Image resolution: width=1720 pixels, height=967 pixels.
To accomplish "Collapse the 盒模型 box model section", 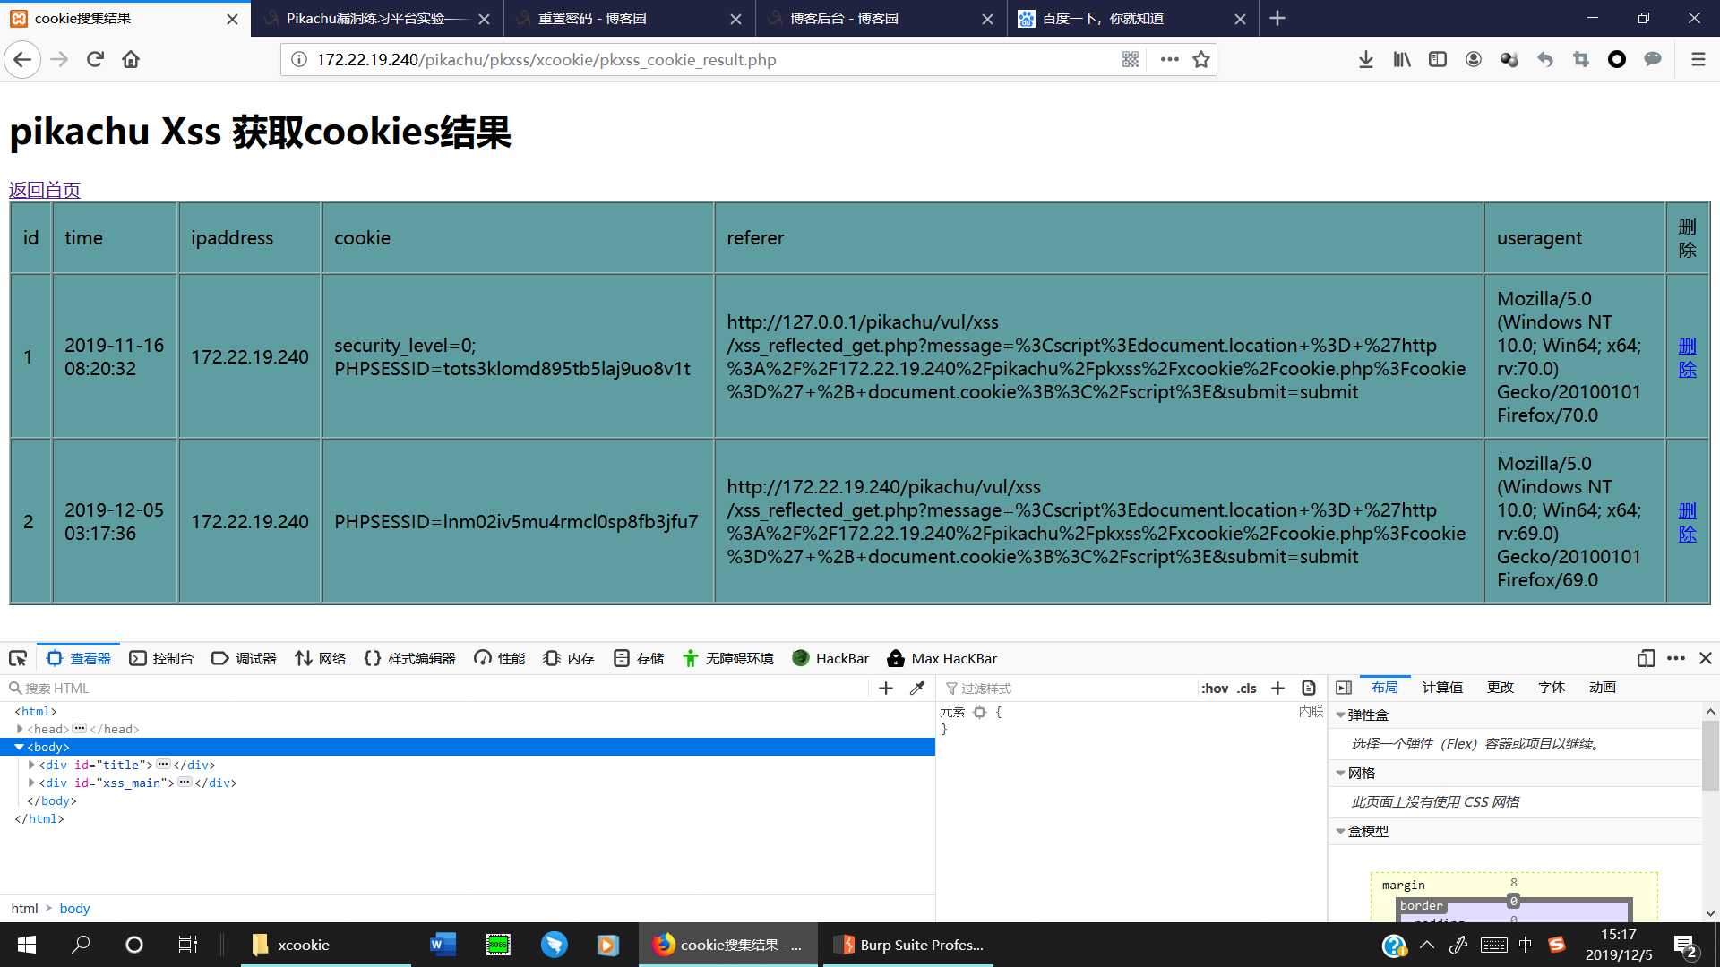I will coord(1341,832).
